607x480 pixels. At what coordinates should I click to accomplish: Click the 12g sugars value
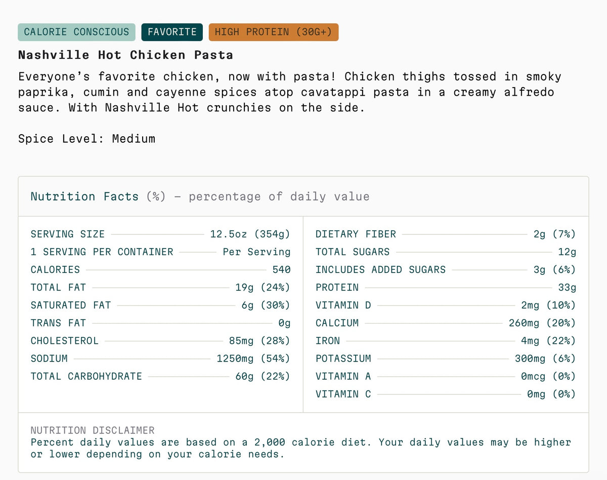567,252
